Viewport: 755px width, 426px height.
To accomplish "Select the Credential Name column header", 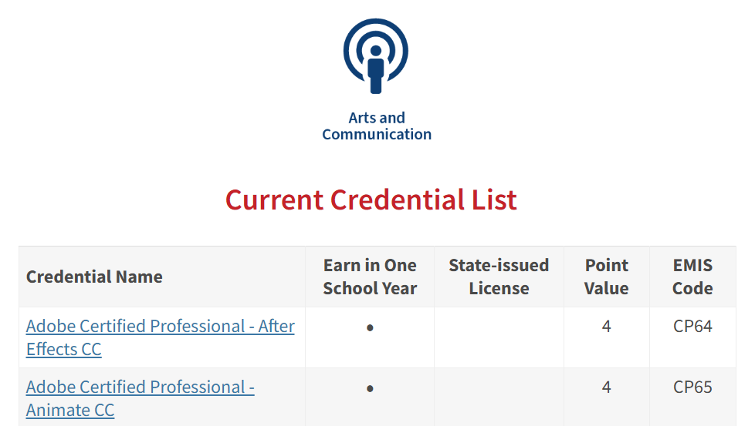I will (x=94, y=277).
